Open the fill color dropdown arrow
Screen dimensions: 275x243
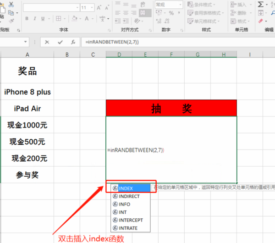(80, 19)
